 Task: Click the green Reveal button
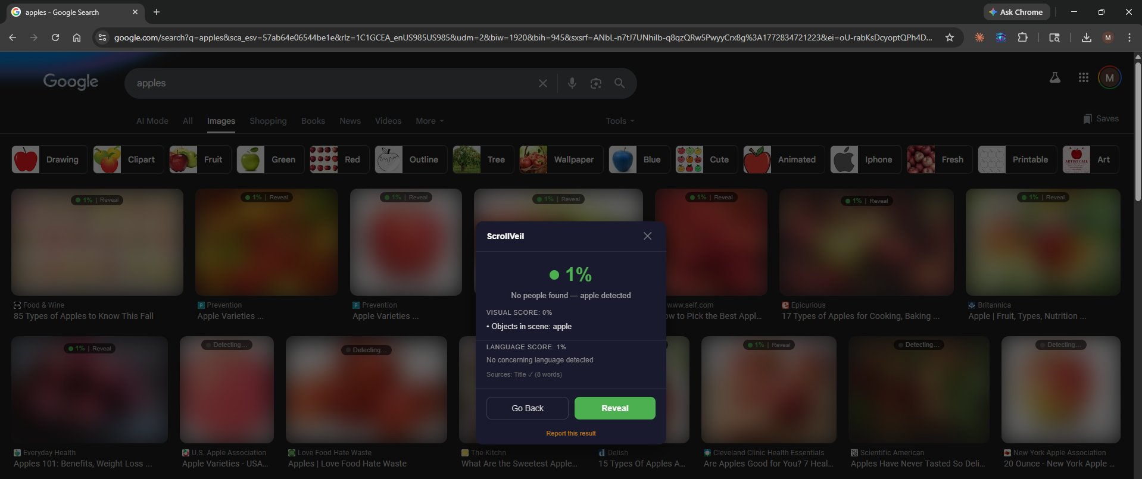614,408
